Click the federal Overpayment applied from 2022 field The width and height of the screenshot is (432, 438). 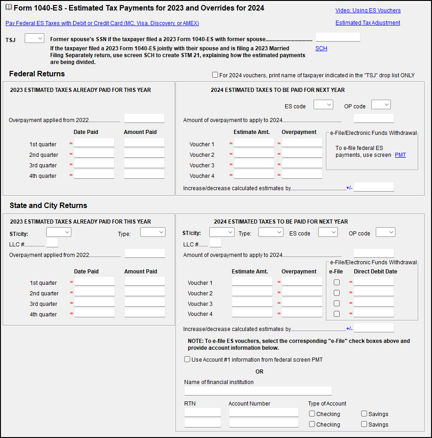(144, 118)
